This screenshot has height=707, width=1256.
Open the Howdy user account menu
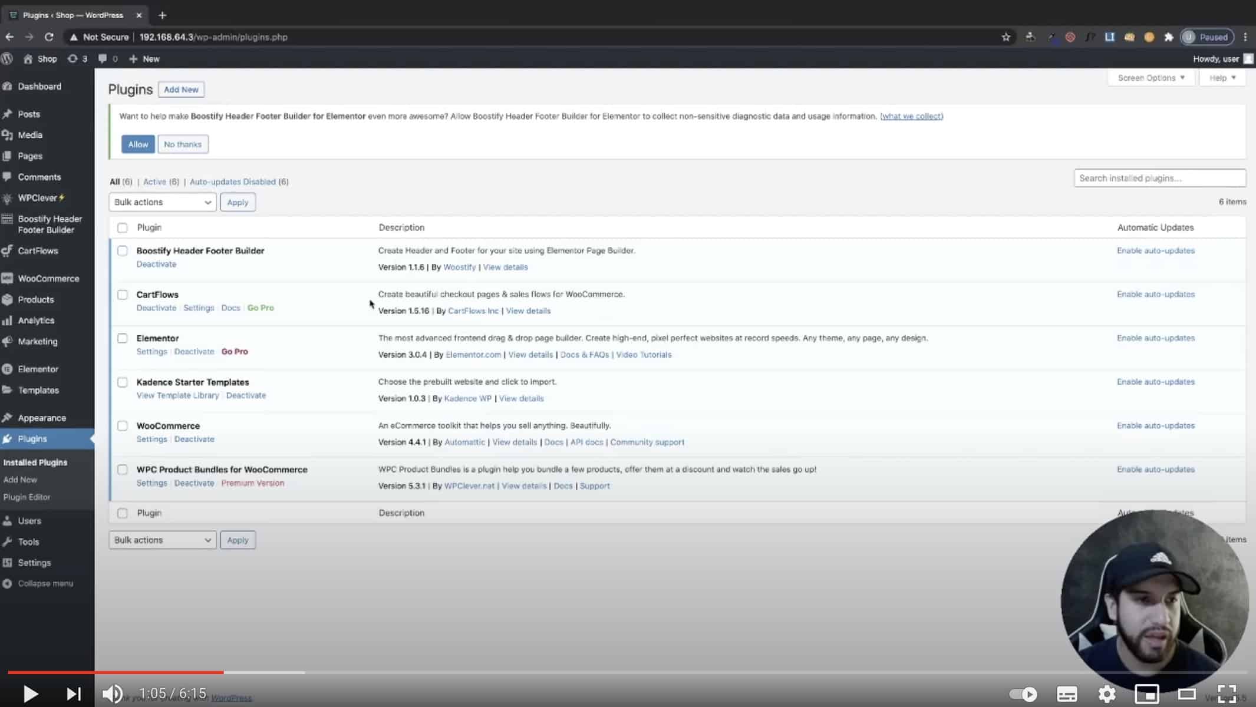(1222, 59)
